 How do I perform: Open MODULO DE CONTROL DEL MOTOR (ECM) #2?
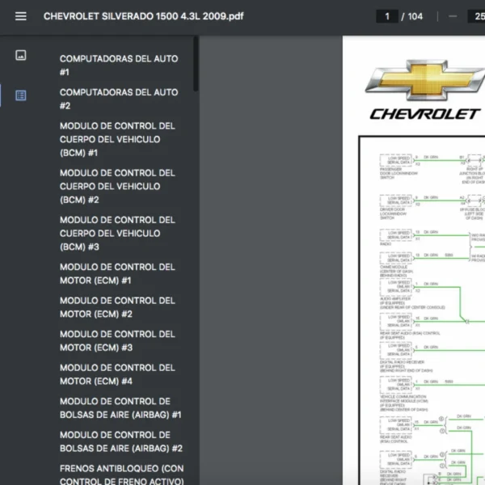point(117,307)
